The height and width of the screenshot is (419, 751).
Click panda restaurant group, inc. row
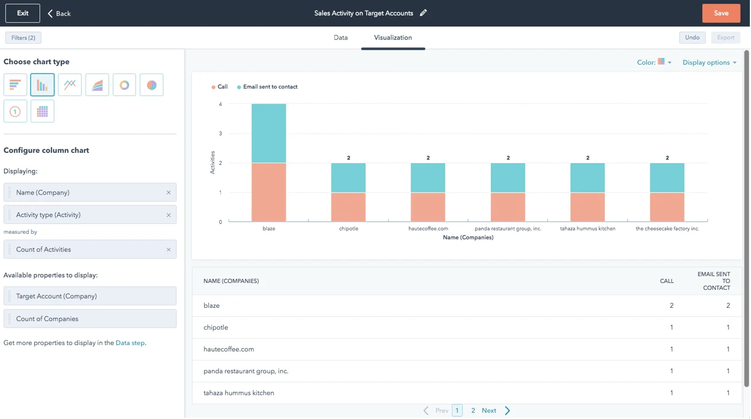tap(467, 371)
